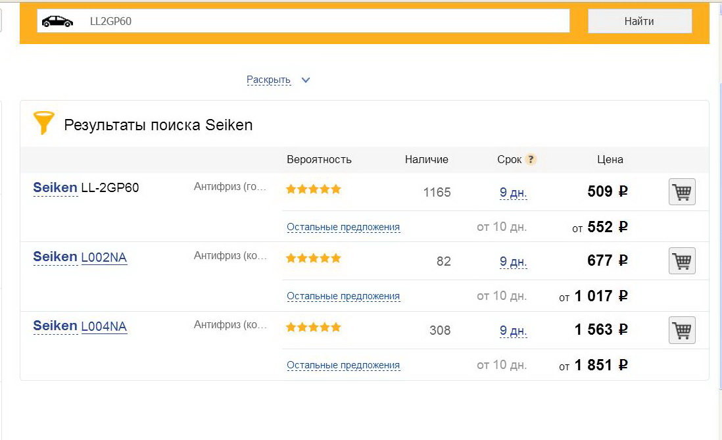The image size is (722, 440).
Task: Click the Seiken brand link of LL-2GP60
Action: click(55, 187)
